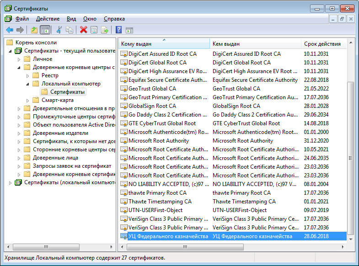Click the certificate icon of Microsoft Root Authority
Screen dimensions: 359x266
pyautogui.click(x=124, y=141)
